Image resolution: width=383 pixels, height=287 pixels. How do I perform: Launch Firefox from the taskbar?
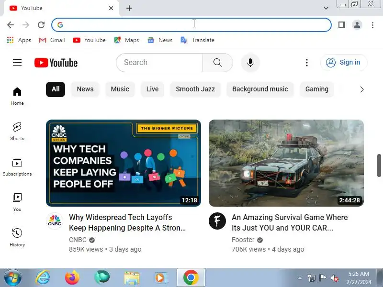pos(72,278)
